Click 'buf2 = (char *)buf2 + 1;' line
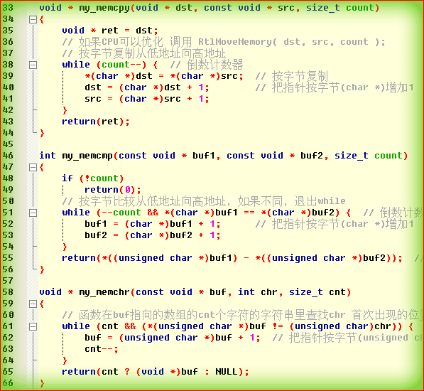 pyautogui.click(x=153, y=235)
